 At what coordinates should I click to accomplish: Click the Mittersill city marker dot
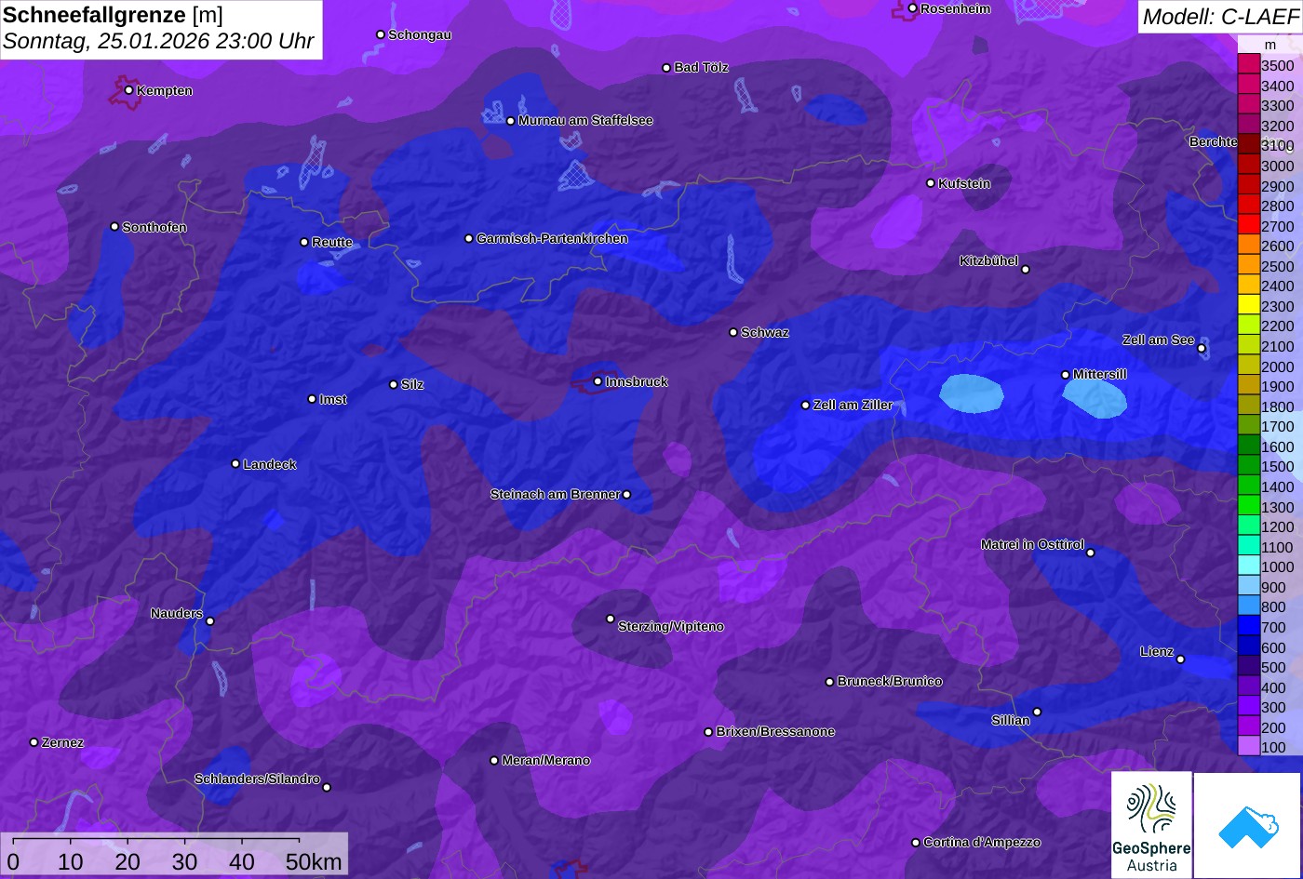pos(1066,375)
